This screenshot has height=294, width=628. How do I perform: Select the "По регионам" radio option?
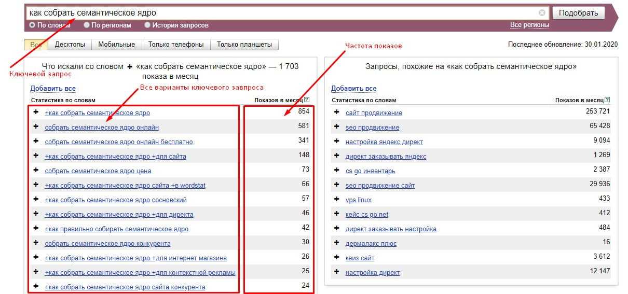click(87, 25)
